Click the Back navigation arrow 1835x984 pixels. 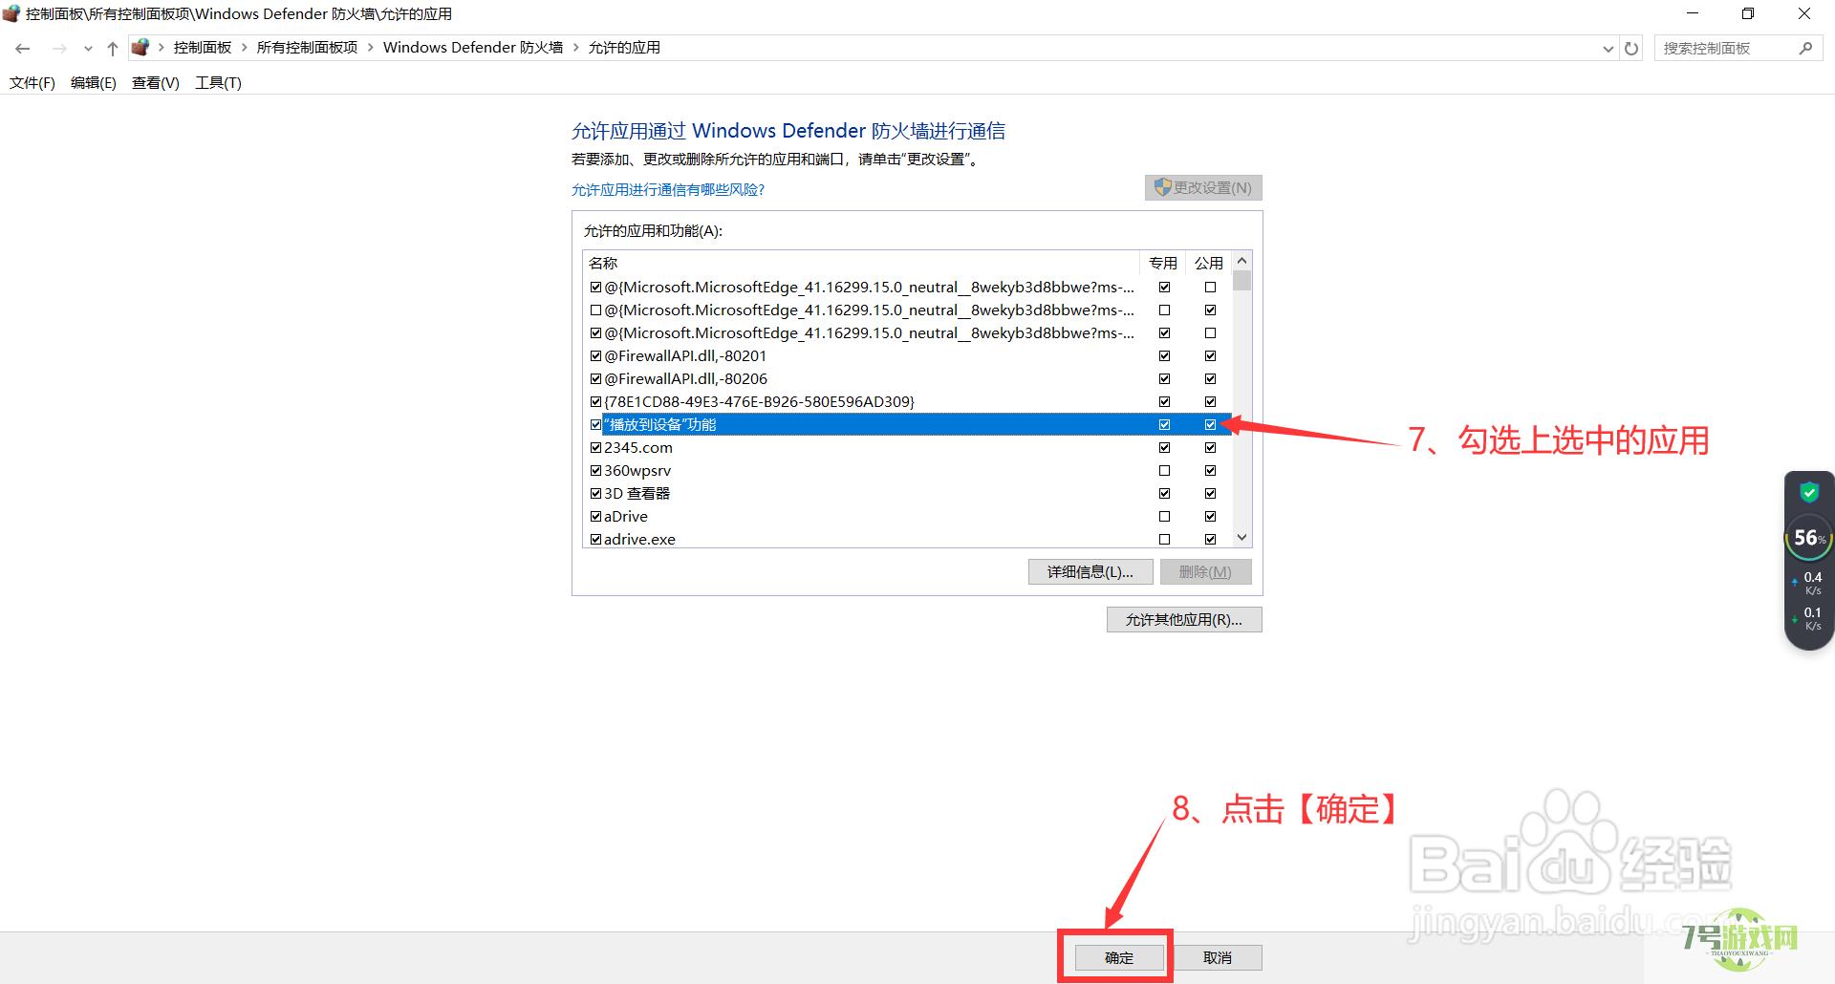tap(23, 48)
